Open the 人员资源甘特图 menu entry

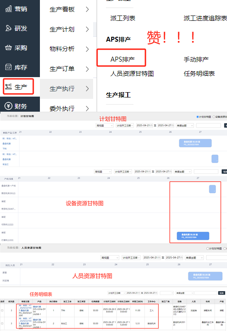coord(132,74)
